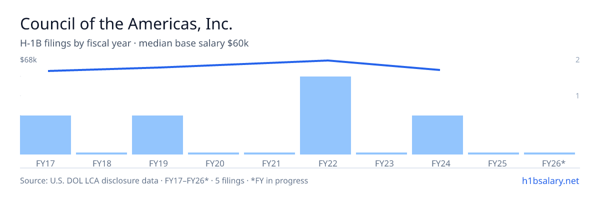Click the blue salary line peak at FY22

tap(327, 60)
